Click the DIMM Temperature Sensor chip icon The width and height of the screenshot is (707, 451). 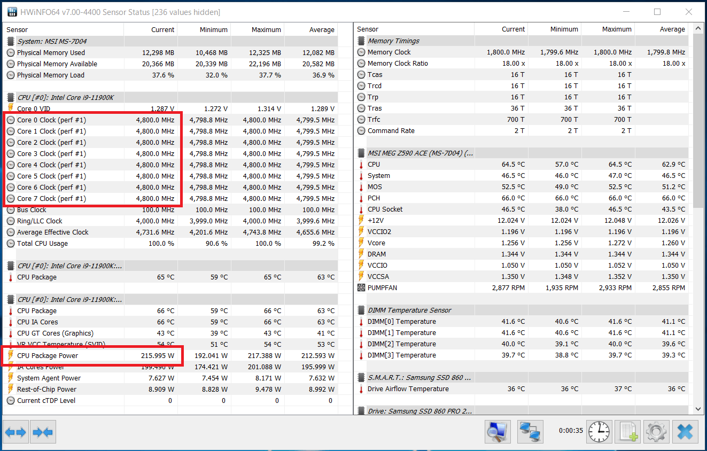(x=361, y=310)
